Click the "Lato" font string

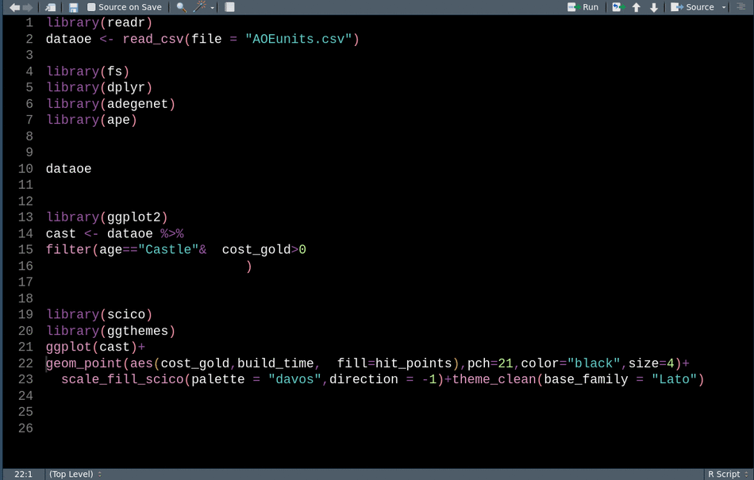(x=674, y=379)
